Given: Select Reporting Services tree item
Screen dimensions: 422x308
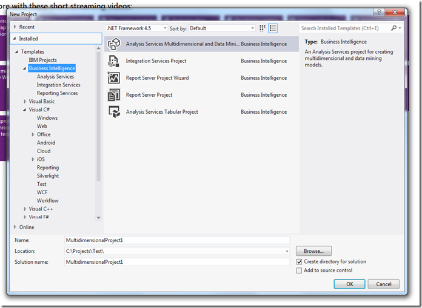Looking at the screenshot, I should pyautogui.click(x=58, y=93).
